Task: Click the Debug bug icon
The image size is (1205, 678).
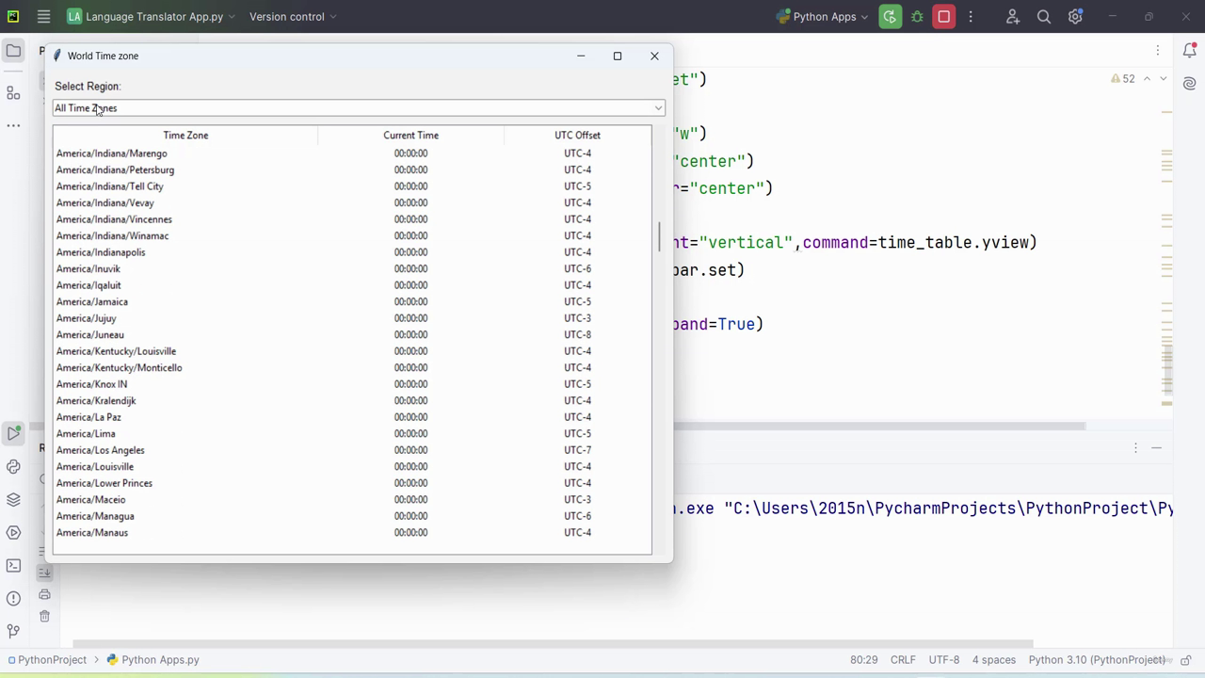Action: [x=917, y=16]
